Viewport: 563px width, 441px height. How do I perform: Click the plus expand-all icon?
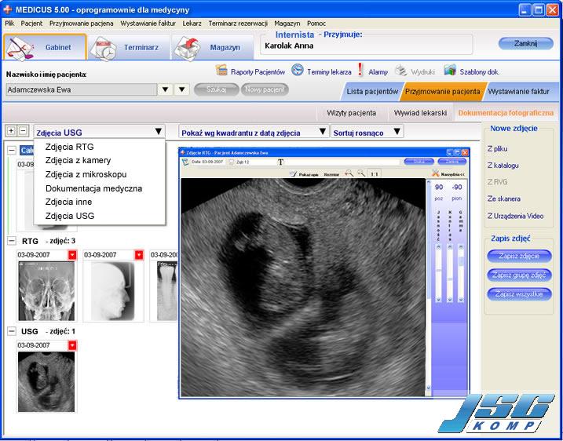pos(11,130)
